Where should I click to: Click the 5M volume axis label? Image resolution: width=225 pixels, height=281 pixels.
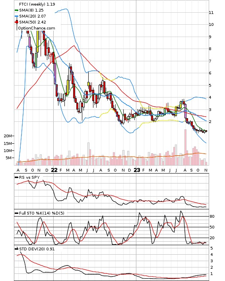[x=9, y=158]
